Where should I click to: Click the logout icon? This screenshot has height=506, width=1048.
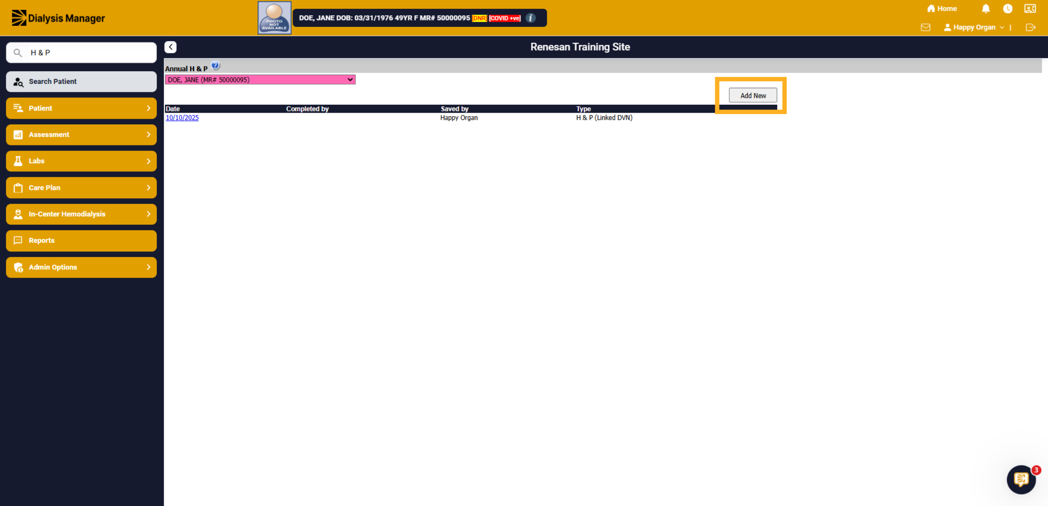[1031, 28]
